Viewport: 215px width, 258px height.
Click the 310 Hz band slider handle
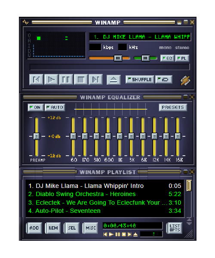pyautogui.click(x=96, y=136)
